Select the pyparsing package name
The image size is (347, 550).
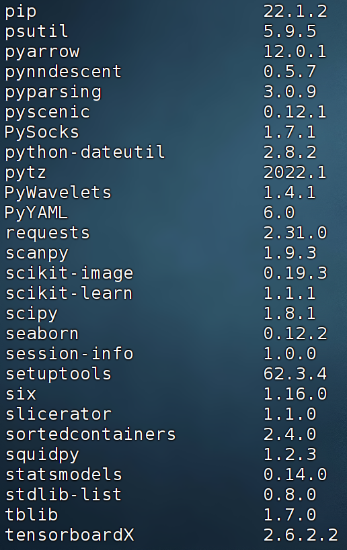[x=53, y=93]
